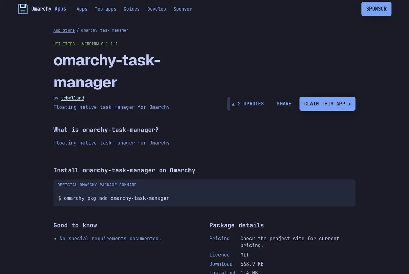Image resolution: width=409 pixels, height=274 pixels.
Task: Click the CLAIM THIS APP button
Action: [328, 104]
